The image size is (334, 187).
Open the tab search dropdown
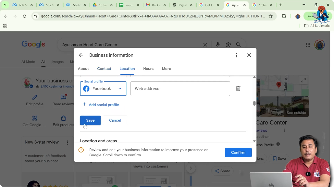coord(5,5)
